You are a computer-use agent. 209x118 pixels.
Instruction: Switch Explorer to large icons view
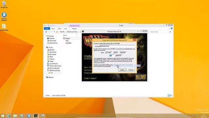pos(171,95)
